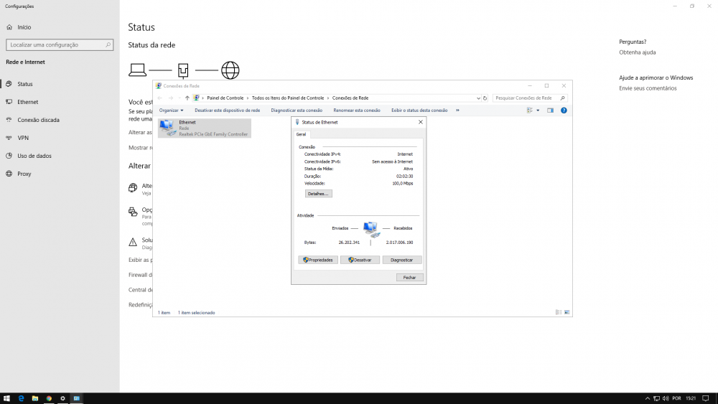Go up one folder level arrow
This screenshot has height=404, width=718.
187,98
